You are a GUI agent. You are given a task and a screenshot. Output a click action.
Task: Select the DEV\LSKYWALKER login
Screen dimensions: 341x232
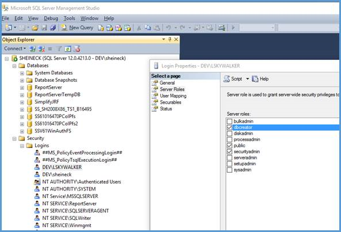pos(62,167)
